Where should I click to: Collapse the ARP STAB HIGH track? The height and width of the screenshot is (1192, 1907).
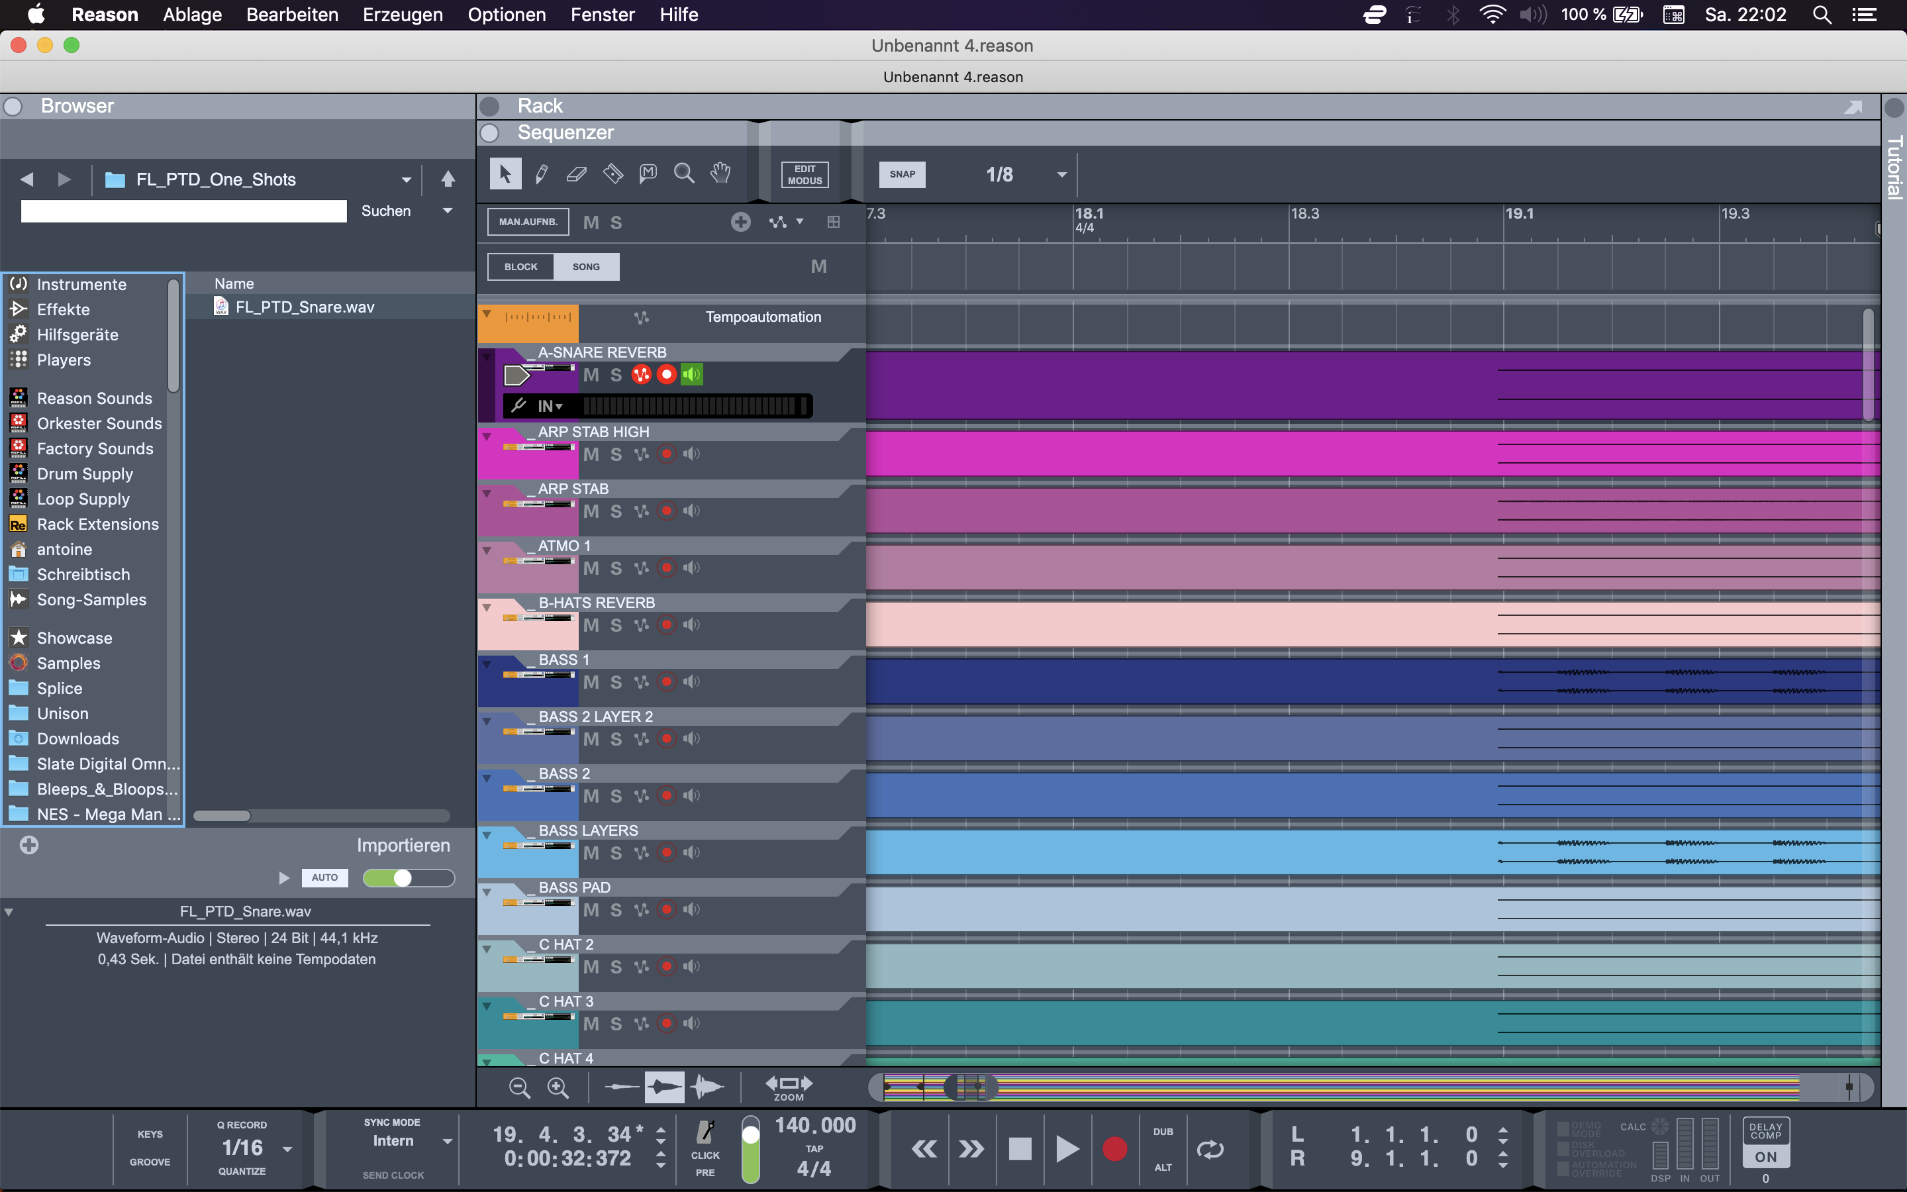tap(487, 436)
